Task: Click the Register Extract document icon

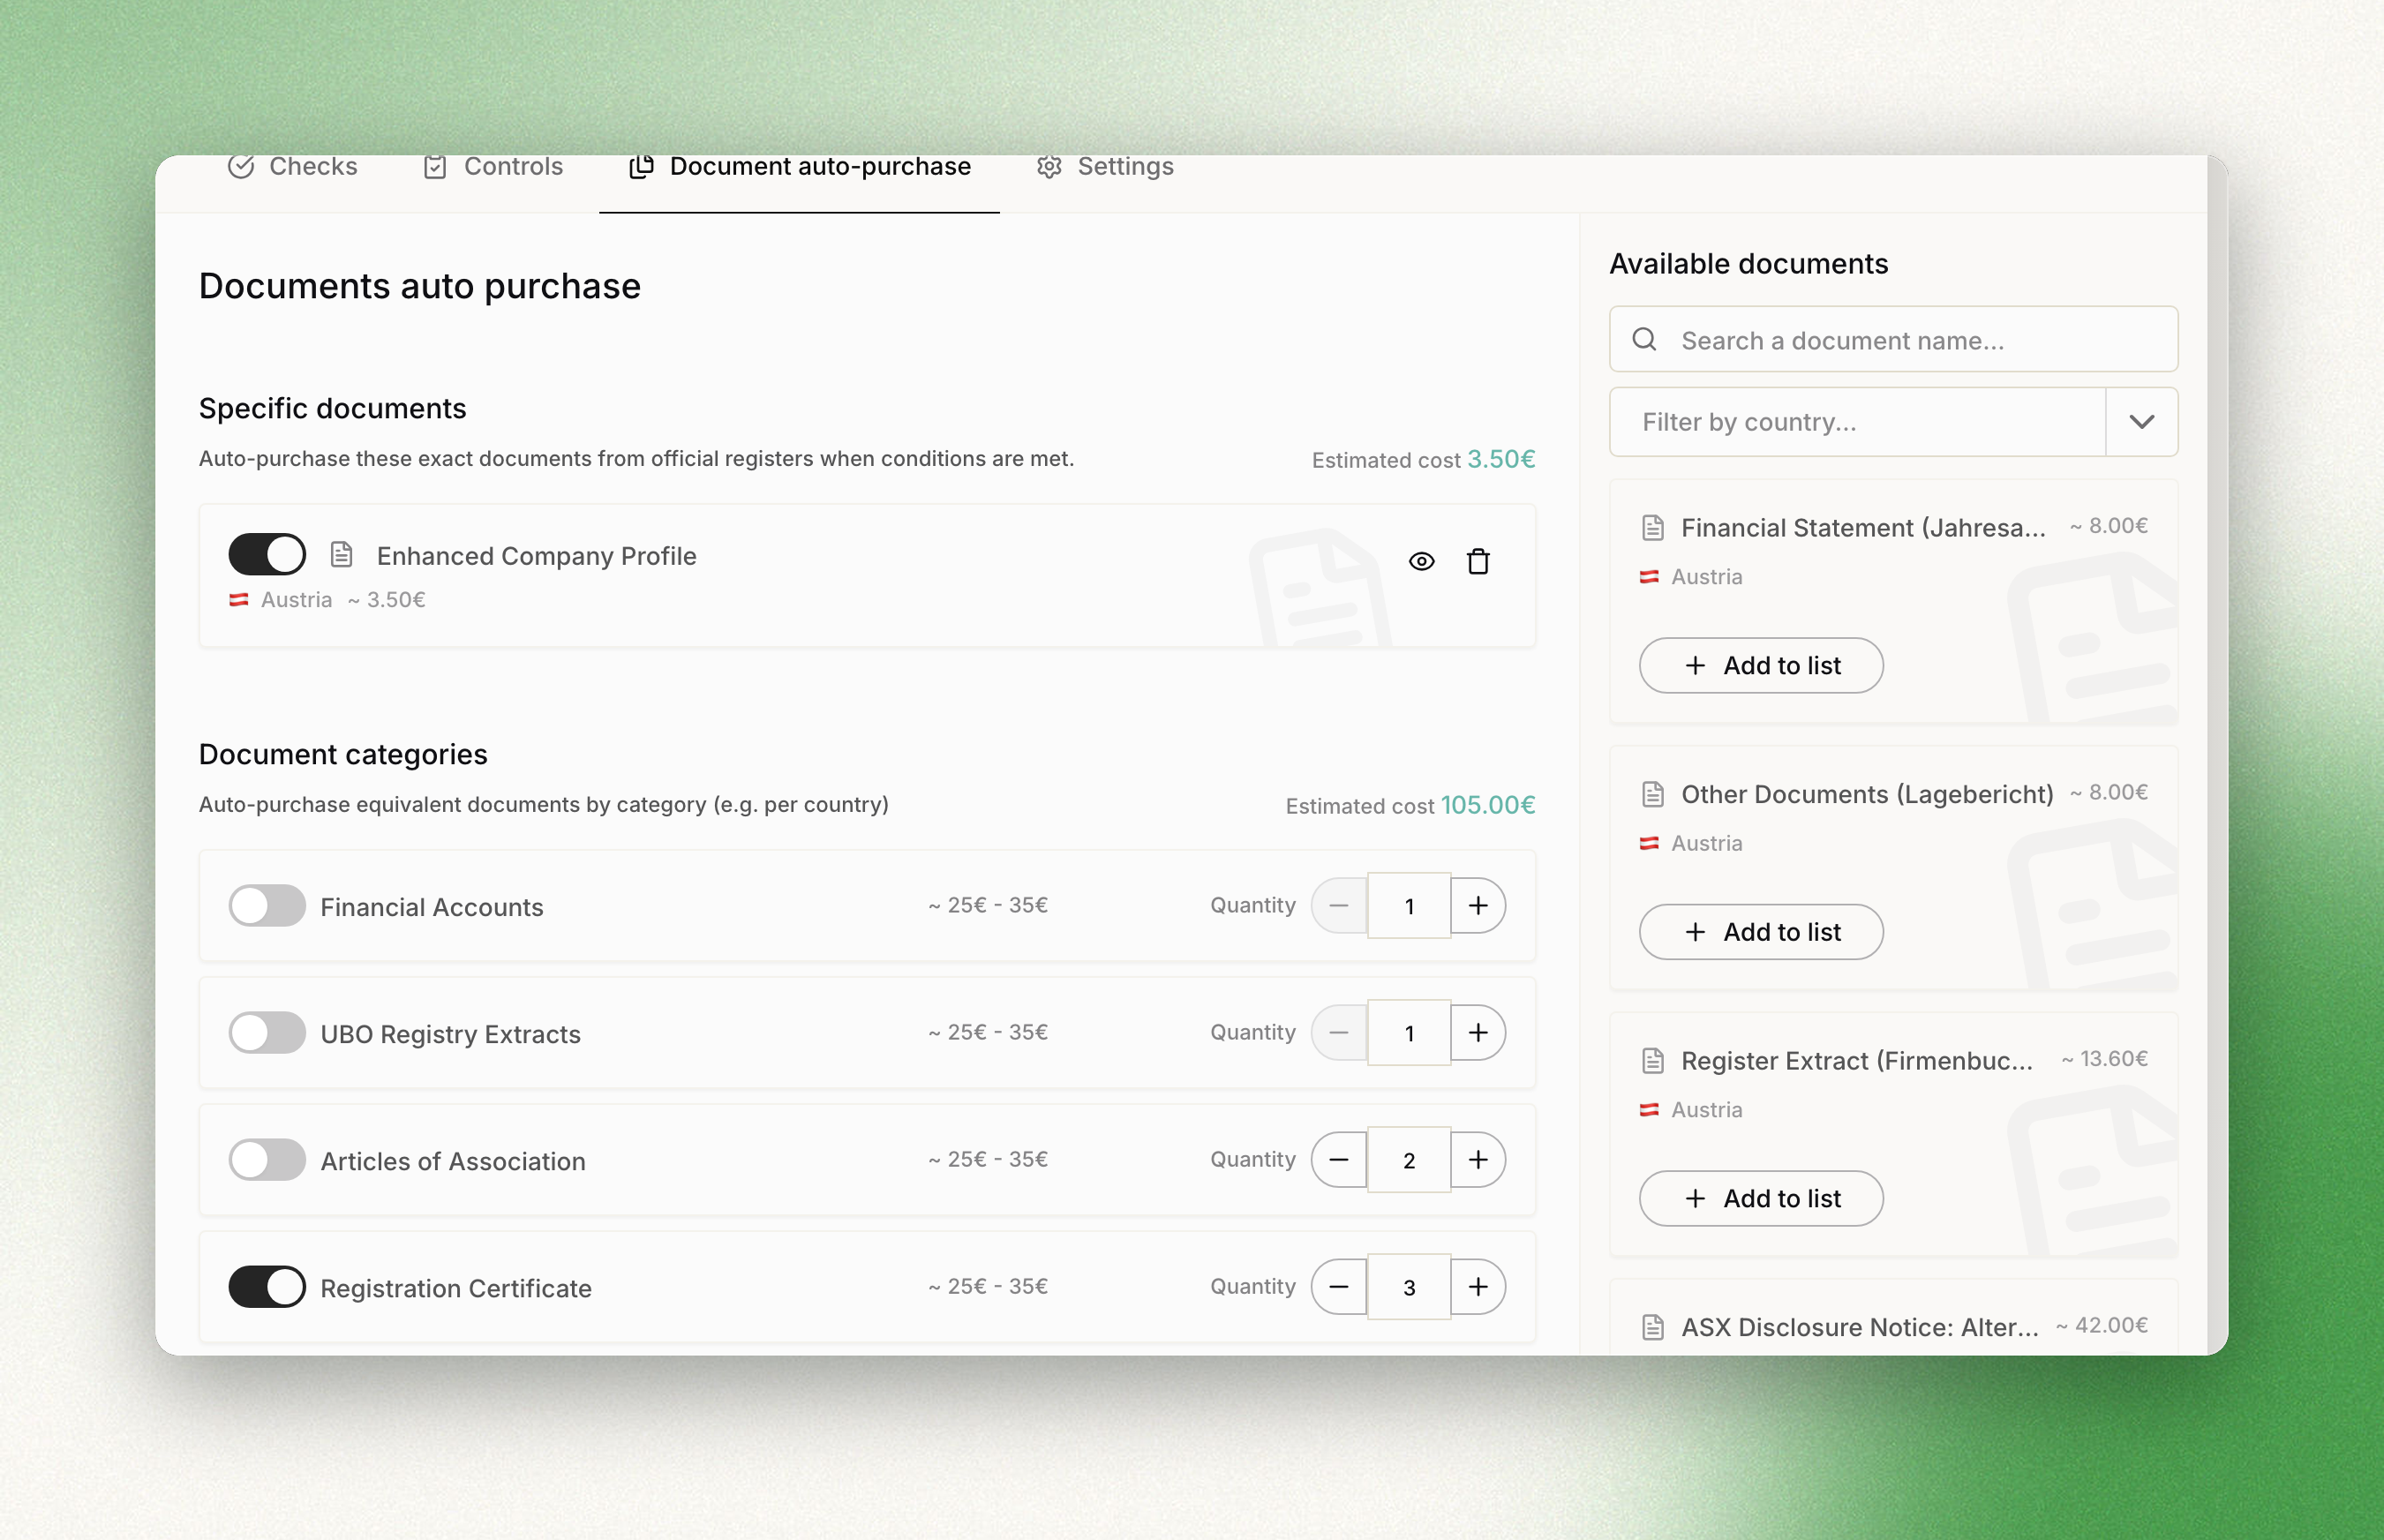Action: pyautogui.click(x=1653, y=1061)
